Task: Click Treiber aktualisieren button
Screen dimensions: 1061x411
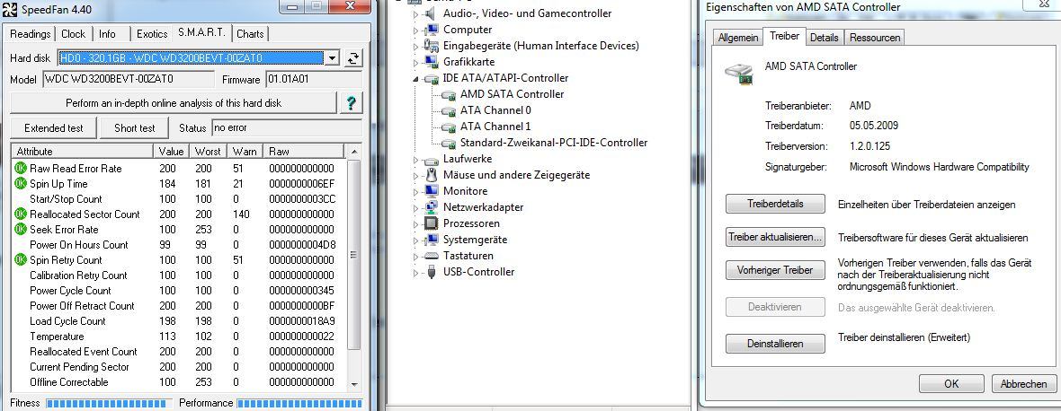Action: (775, 238)
